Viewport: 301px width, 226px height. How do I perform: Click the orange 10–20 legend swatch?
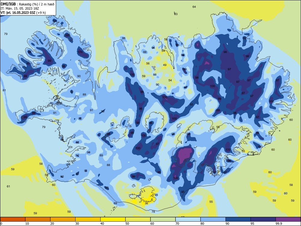click(38, 219)
